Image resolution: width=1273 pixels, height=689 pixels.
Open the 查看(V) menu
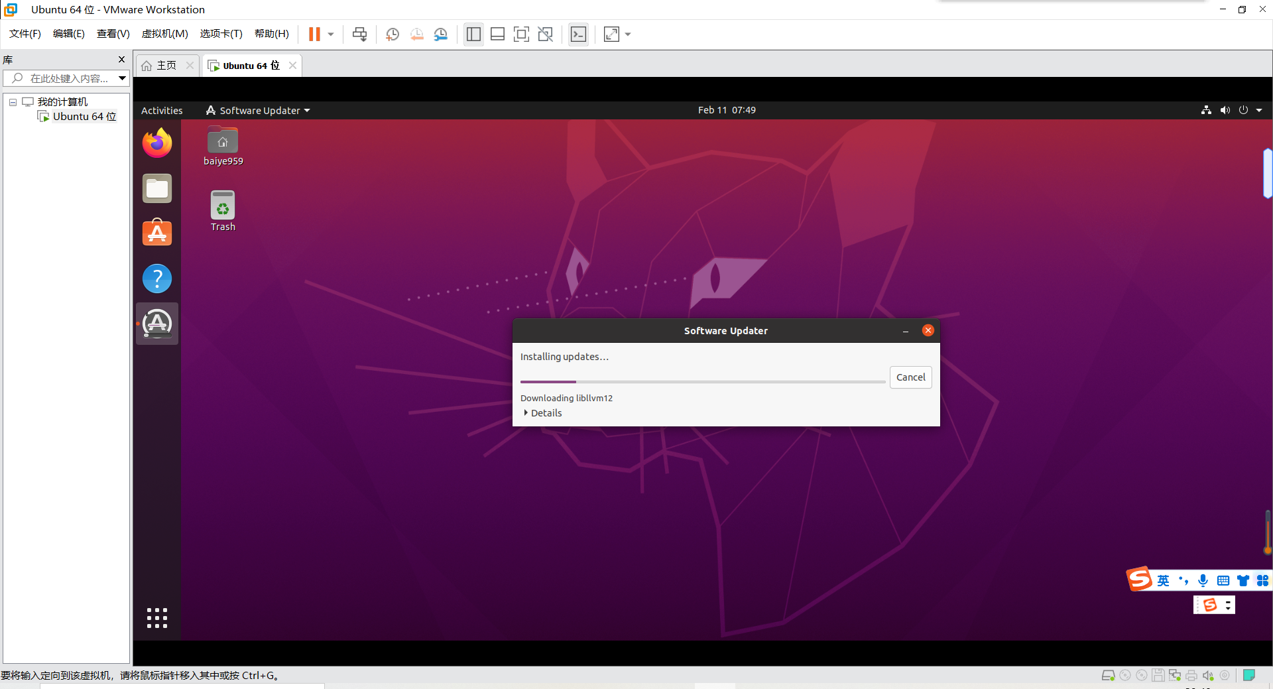(x=113, y=34)
